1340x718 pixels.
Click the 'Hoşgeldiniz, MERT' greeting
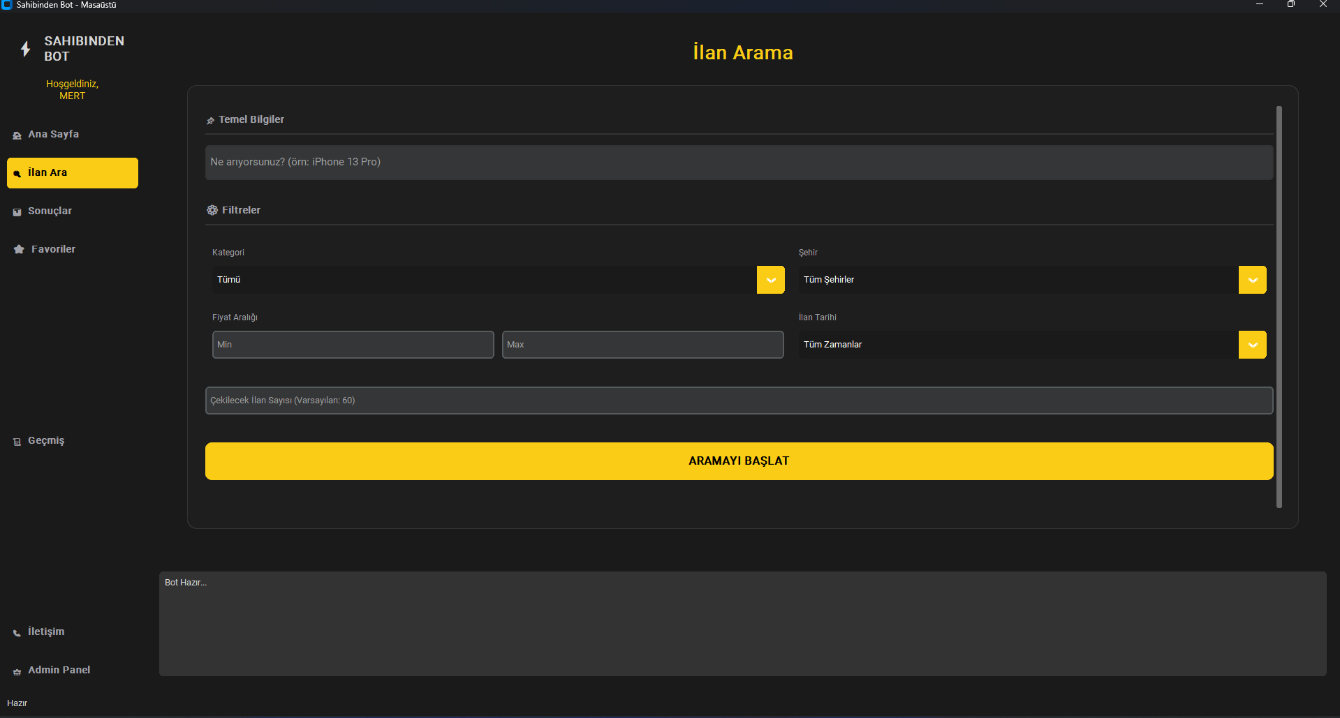73,90
